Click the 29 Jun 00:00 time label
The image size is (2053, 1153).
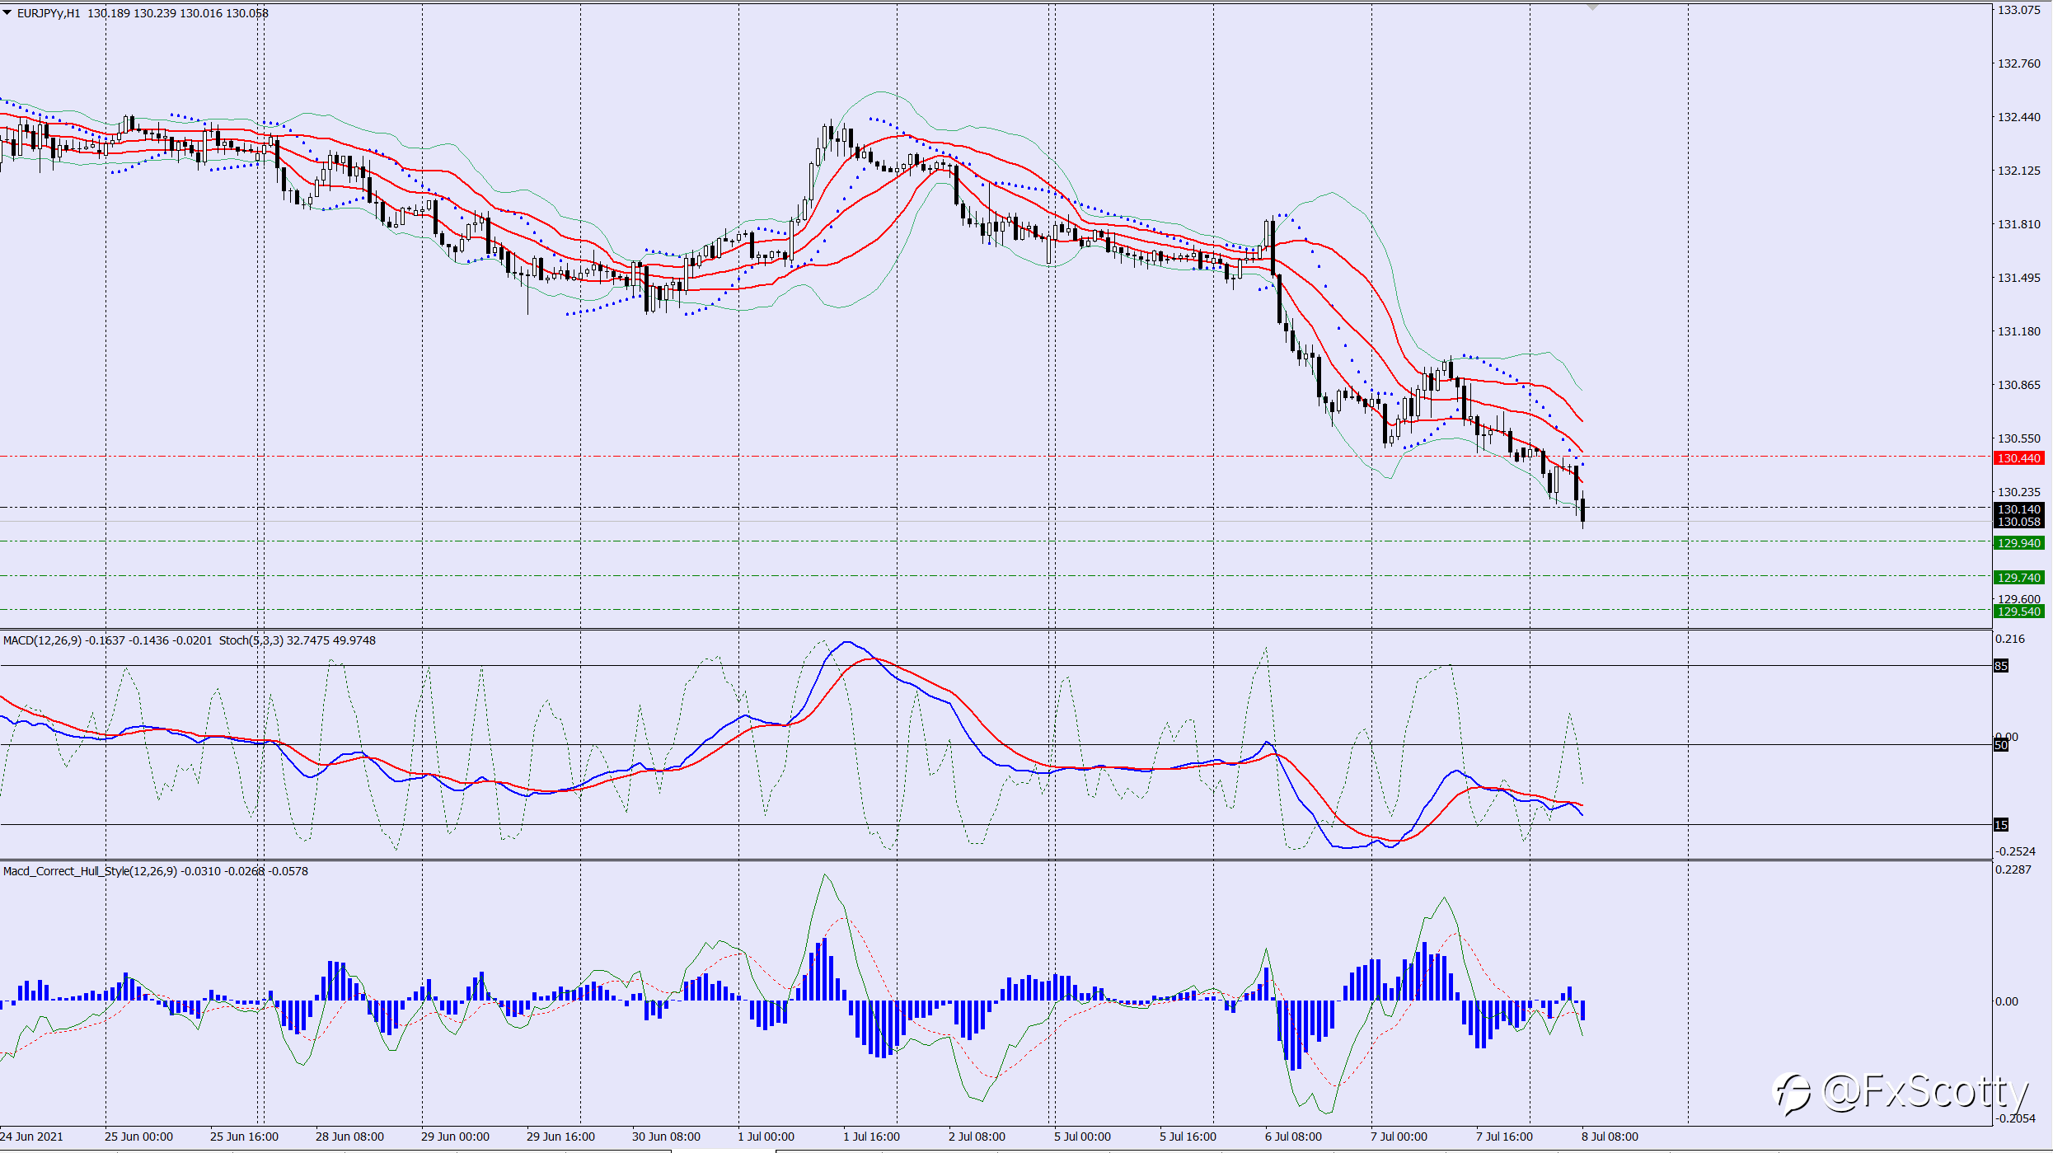455,1137
